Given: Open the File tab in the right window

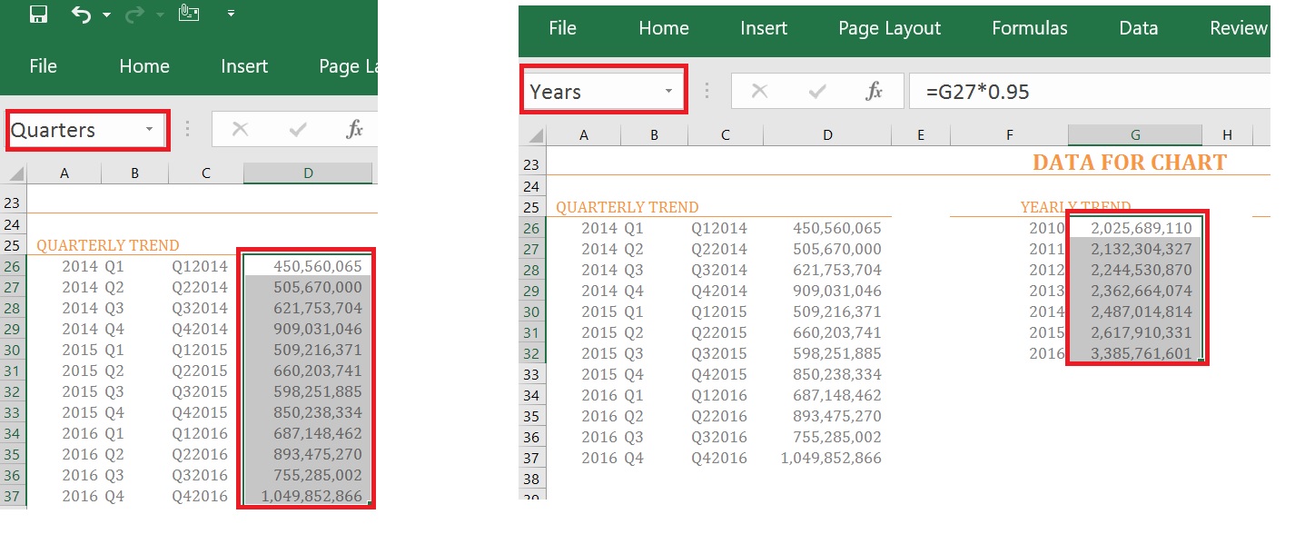Looking at the screenshot, I should coord(563,28).
